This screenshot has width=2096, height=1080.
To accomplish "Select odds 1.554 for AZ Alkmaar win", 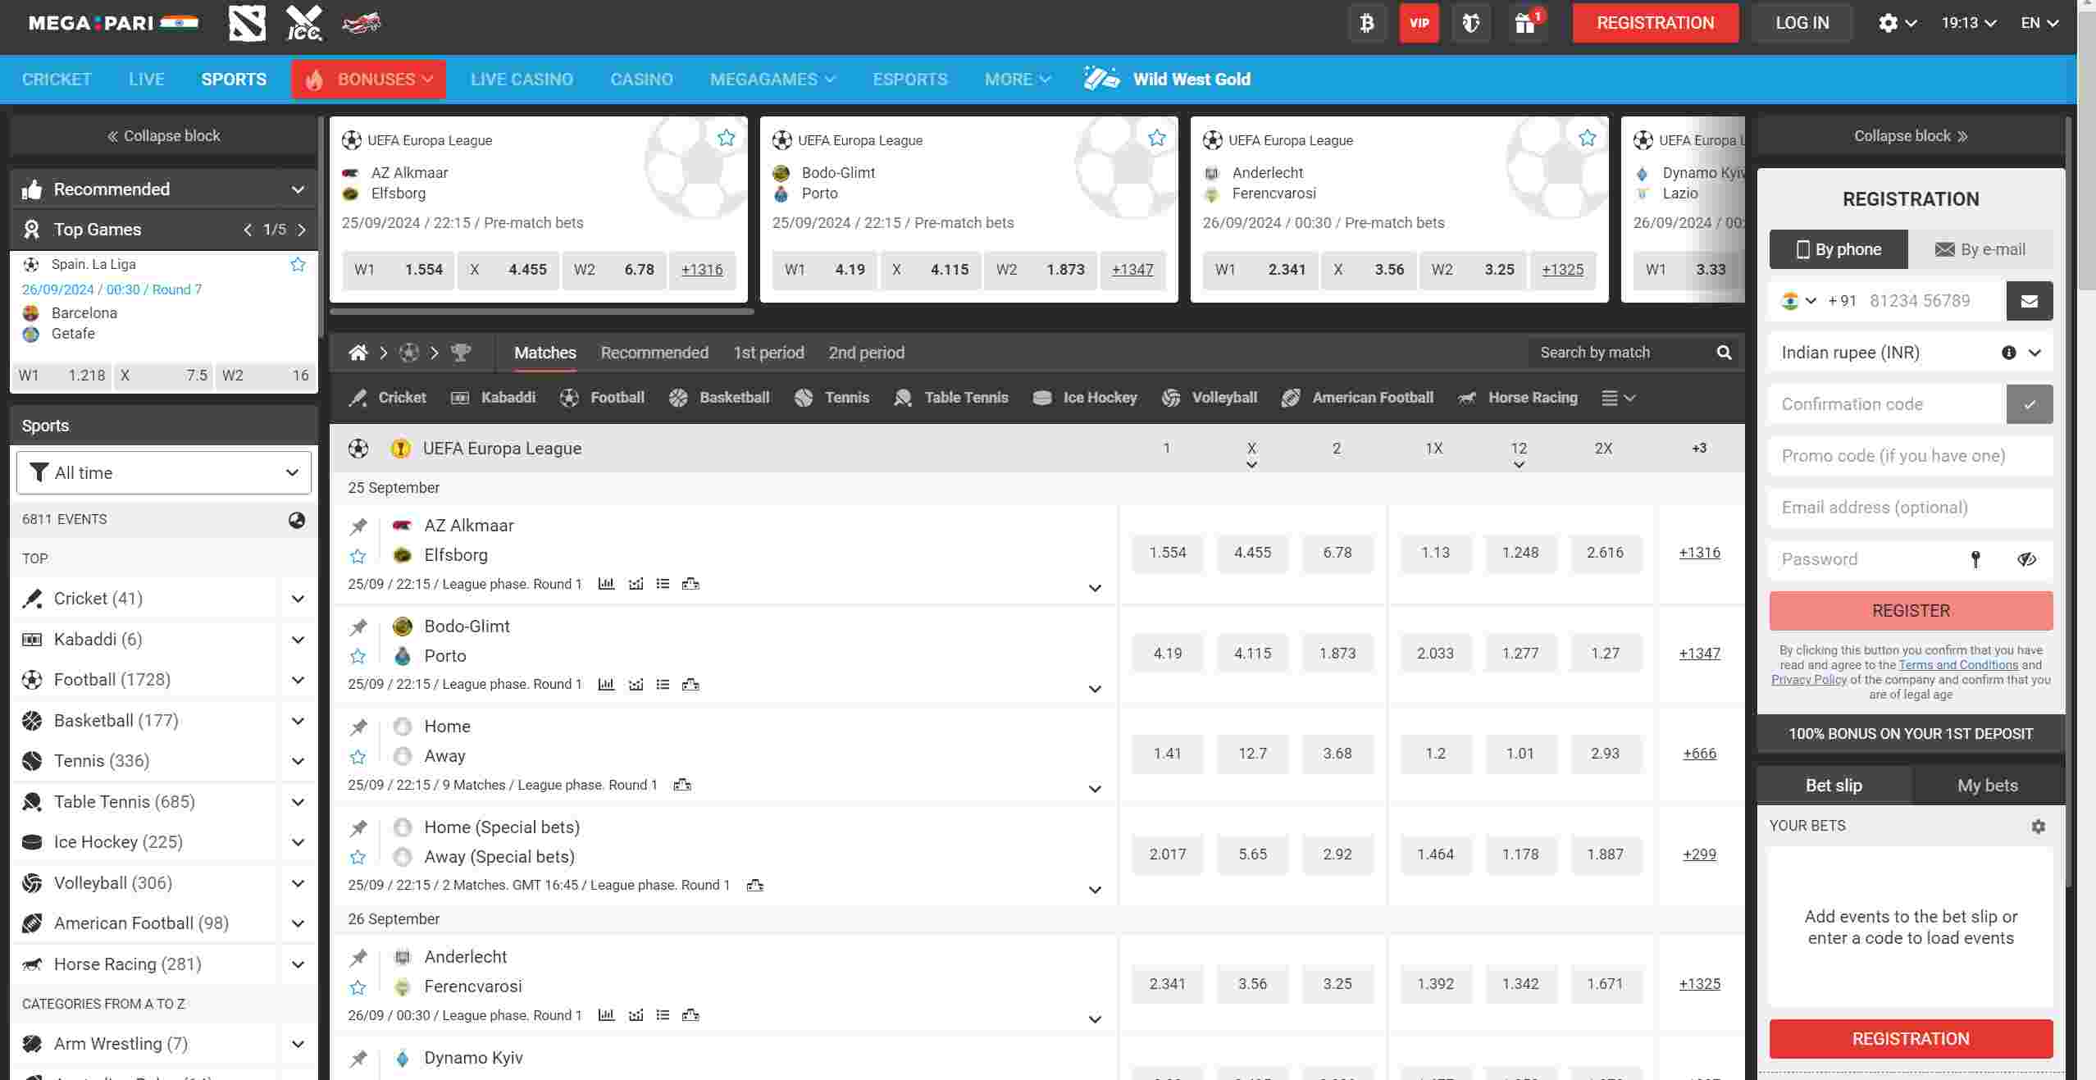I will (x=1167, y=553).
